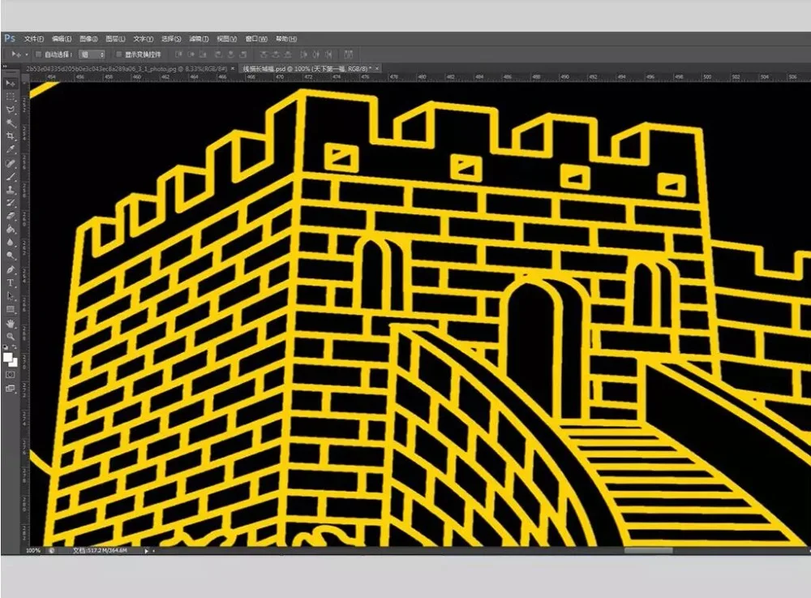The image size is (811, 598).
Task: Select the Hand tool
Action: click(11, 323)
